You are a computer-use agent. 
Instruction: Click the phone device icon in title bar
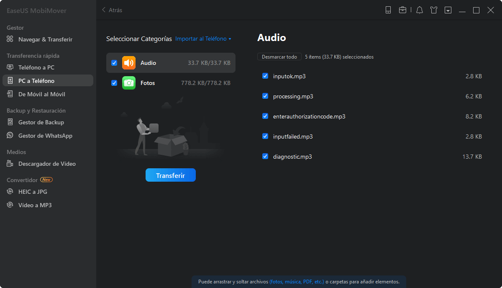[388, 10]
